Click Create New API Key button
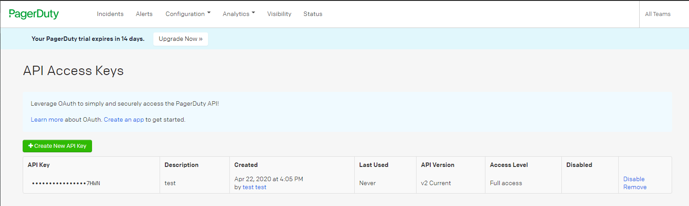 57,146
